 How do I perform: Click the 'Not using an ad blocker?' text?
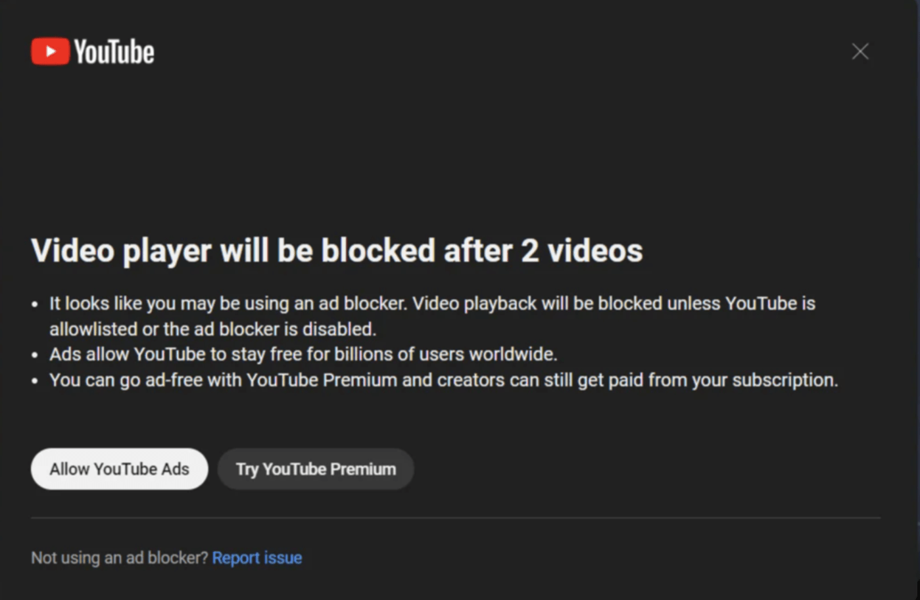click(x=119, y=558)
